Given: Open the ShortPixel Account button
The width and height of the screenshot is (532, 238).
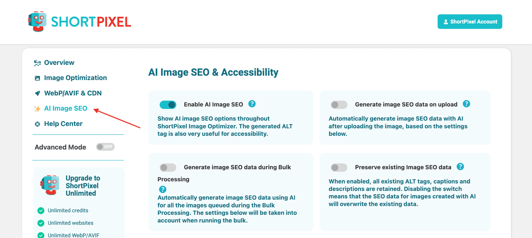Looking at the screenshot, I should [470, 22].
